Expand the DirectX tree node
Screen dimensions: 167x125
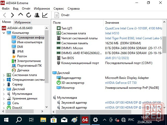(4, 108)
